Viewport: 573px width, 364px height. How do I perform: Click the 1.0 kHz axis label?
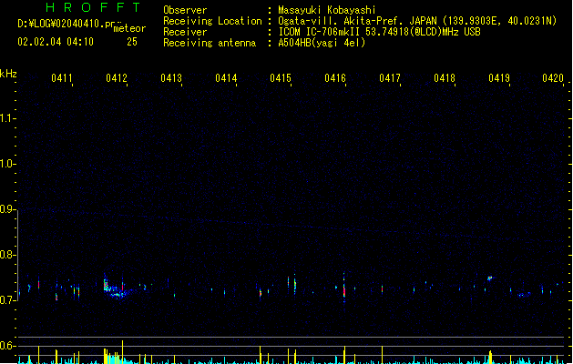click(7, 164)
